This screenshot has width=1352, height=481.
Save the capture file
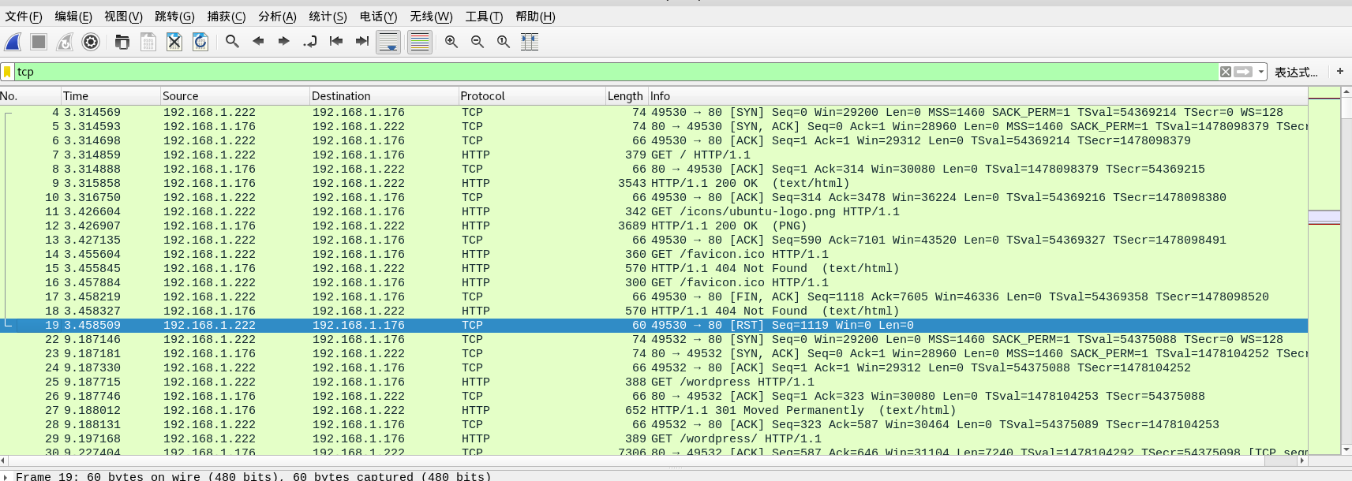pos(148,42)
